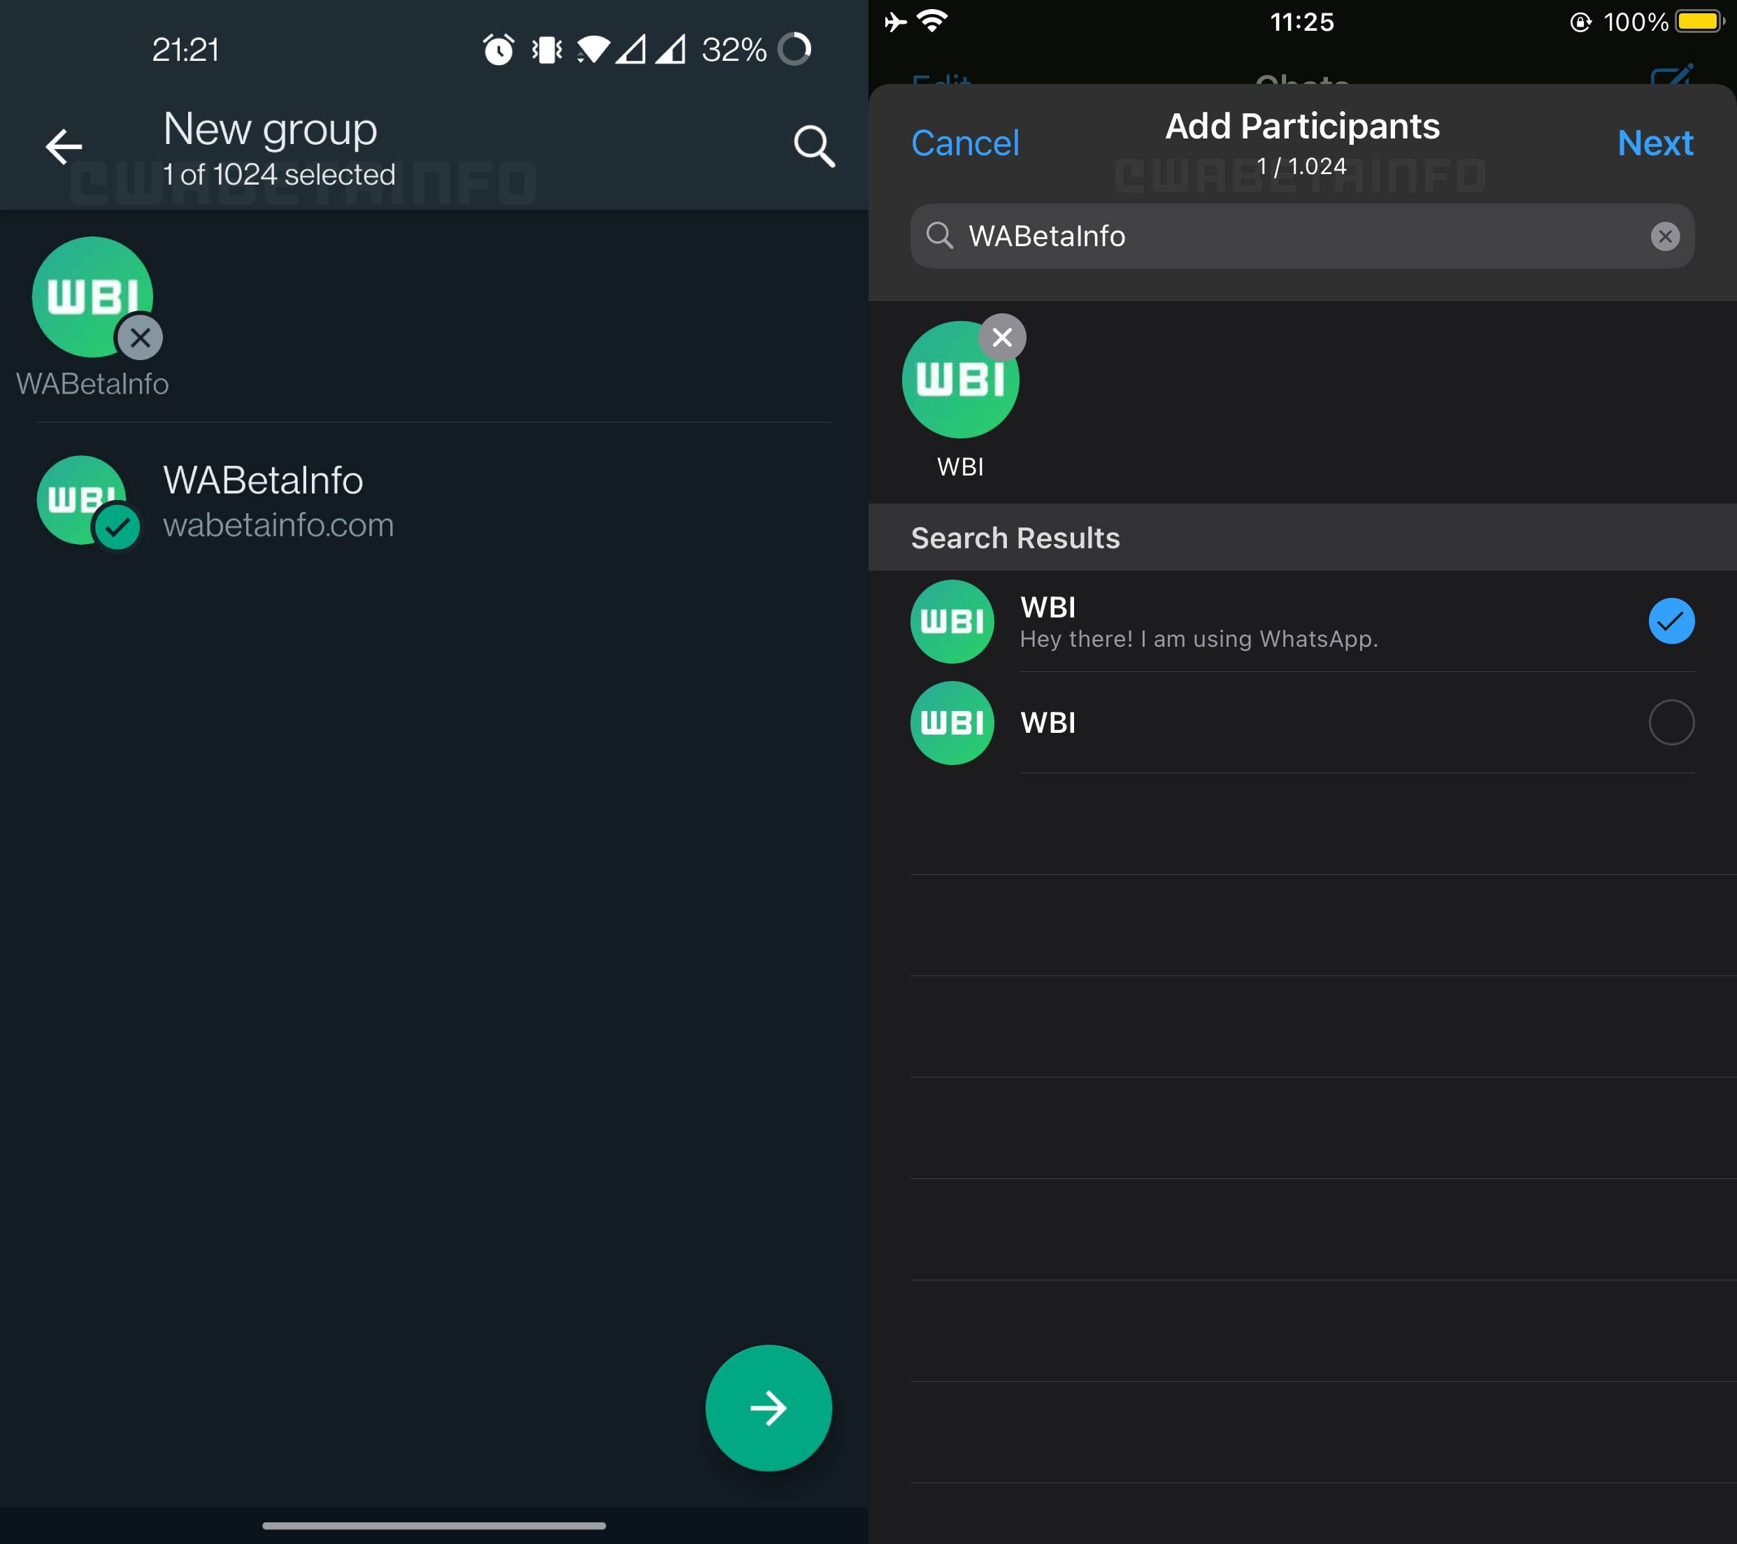The width and height of the screenshot is (1737, 1544).
Task: Toggle participant selection for WBI contact Android
Action: coord(432,499)
